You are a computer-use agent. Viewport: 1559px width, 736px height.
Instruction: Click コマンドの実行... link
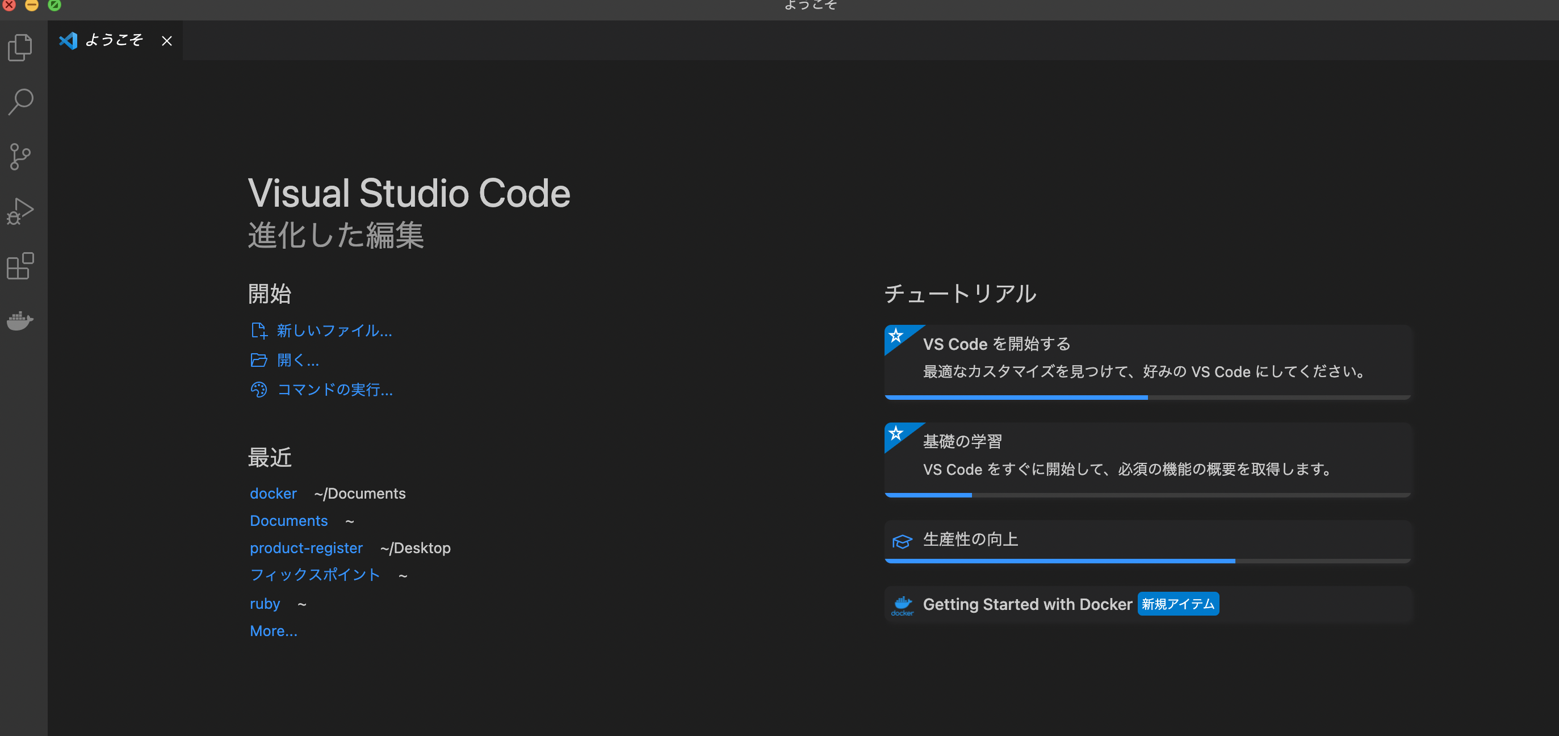[x=334, y=390]
